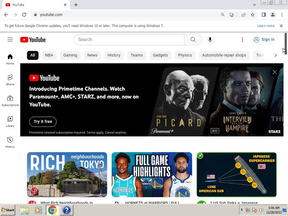
Task: Open YouTube settings three-dot menu
Action: pos(242,40)
